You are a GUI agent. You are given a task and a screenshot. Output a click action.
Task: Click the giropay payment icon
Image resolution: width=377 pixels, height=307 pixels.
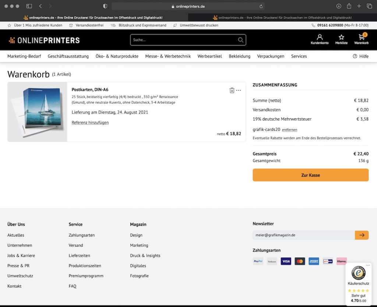point(328,261)
